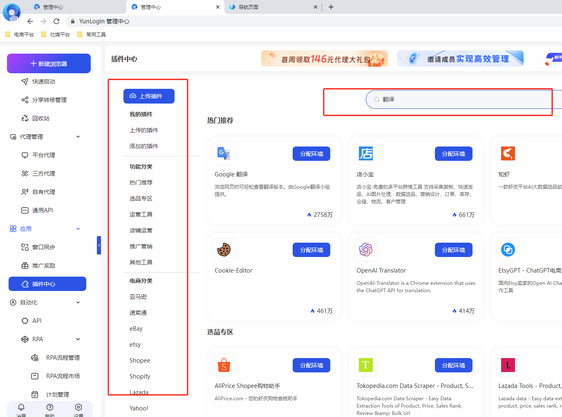Image resolution: width=562 pixels, height=417 pixels.
Task: Open the Quick Start (快速启动) sidebar item
Action: click(x=44, y=81)
